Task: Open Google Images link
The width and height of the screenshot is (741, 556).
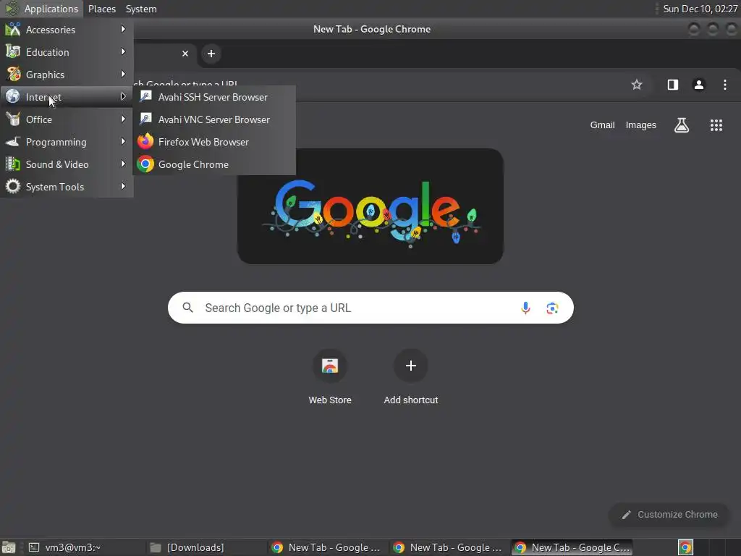Action: point(641,125)
